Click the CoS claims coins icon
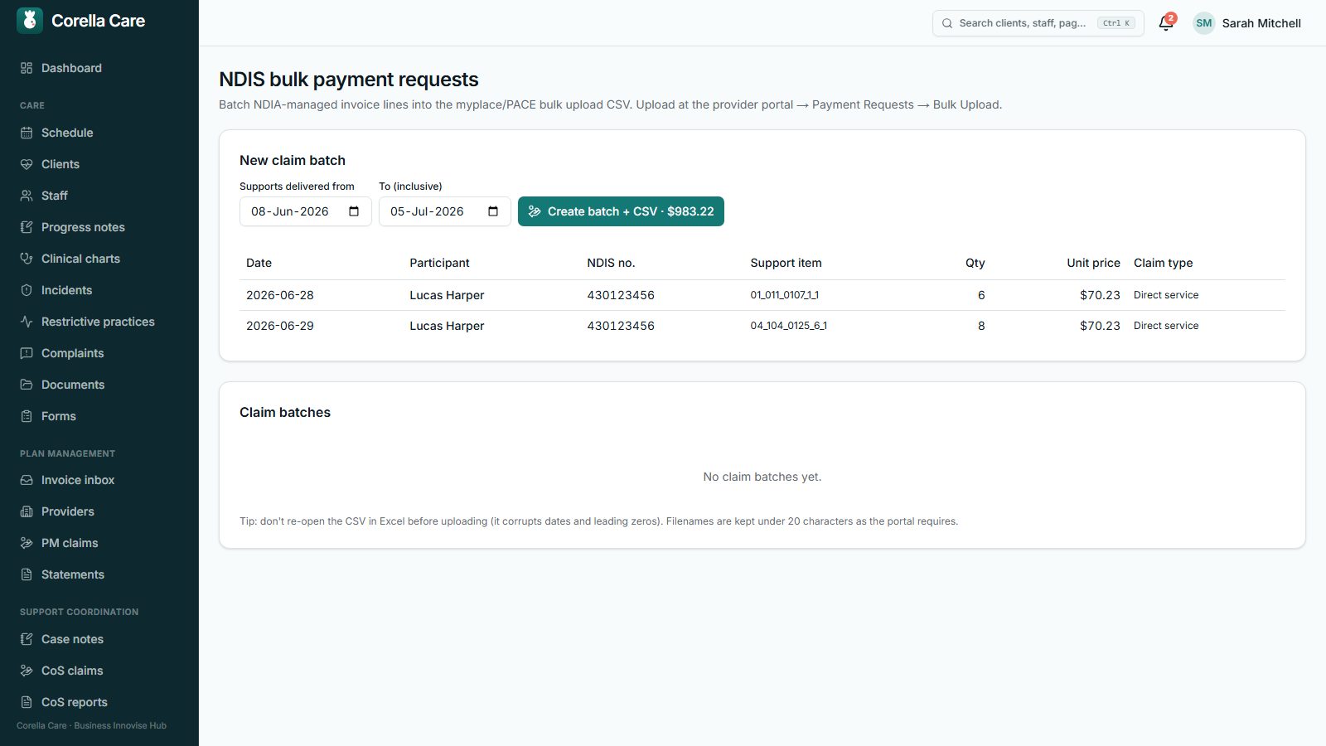The image size is (1326, 746). [x=27, y=671]
